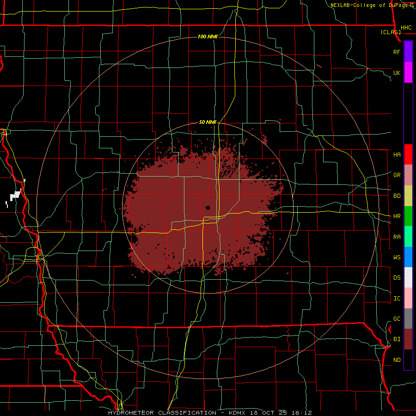Click the [CLAS] units label

[391, 32]
